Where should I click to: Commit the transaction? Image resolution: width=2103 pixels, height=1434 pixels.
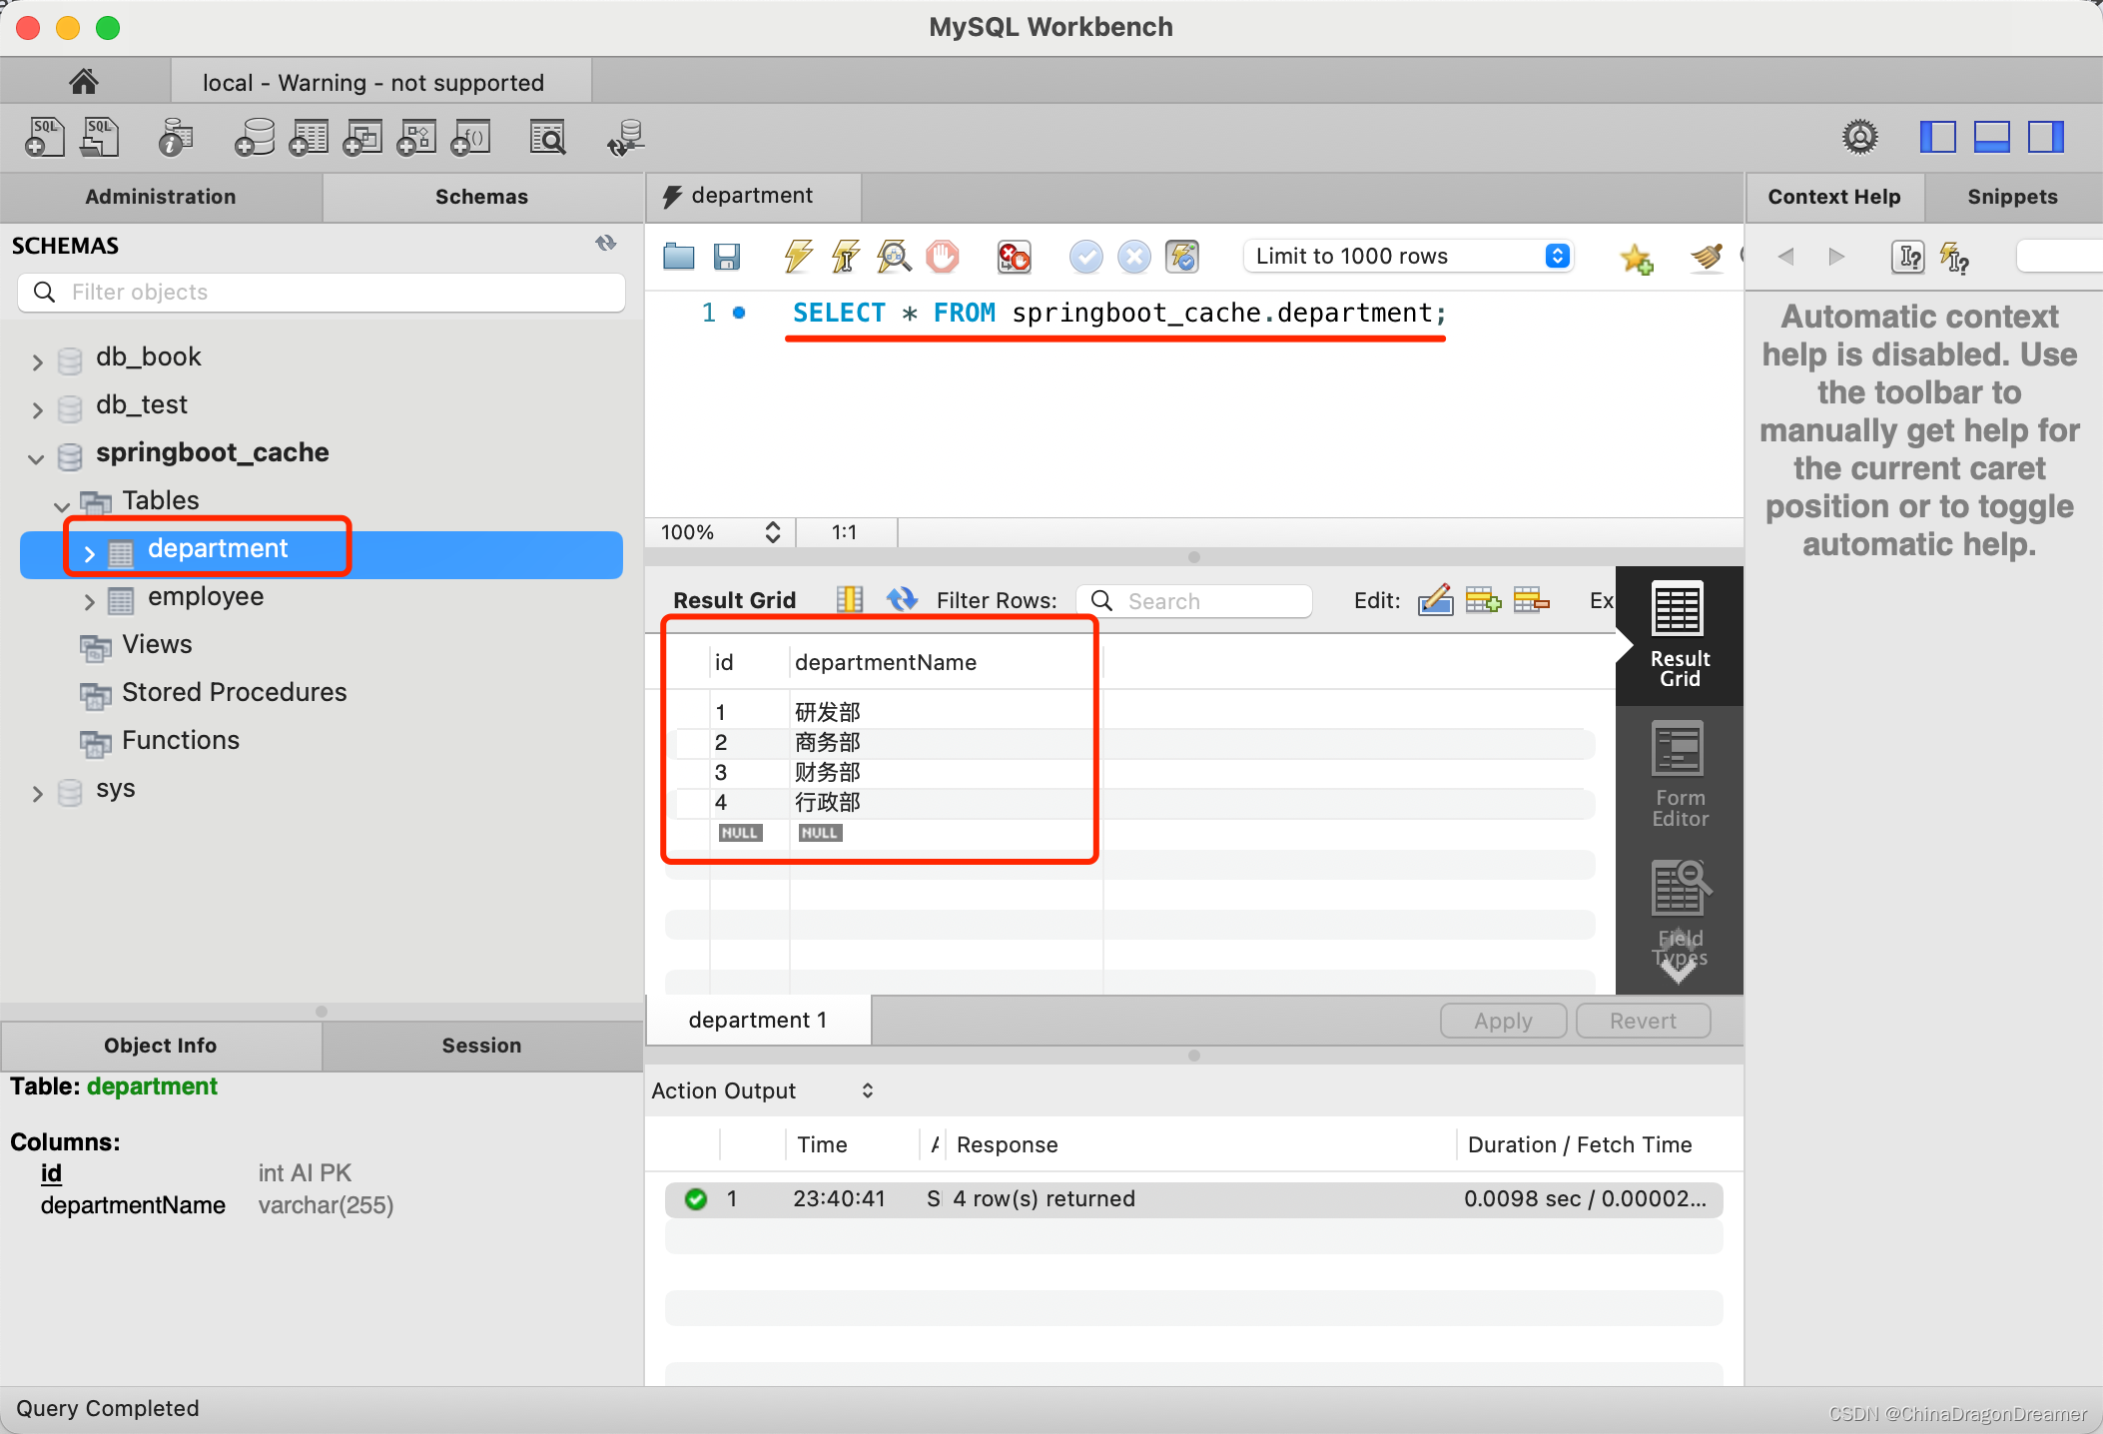(1086, 257)
